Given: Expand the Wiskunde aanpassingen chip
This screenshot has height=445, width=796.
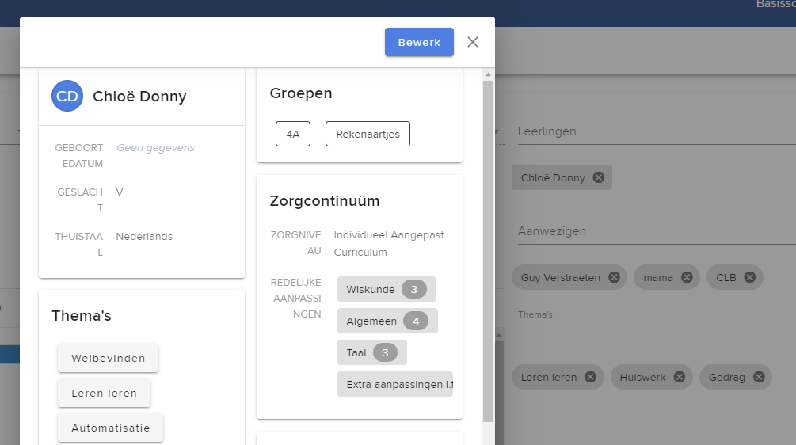Looking at the screenshot, I should (387, 289).
